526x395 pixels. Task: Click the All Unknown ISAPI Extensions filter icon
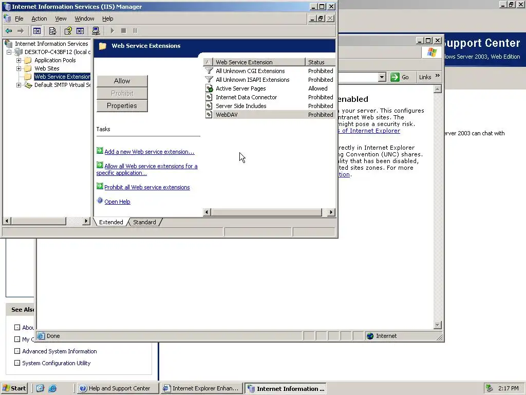point(209,80)
